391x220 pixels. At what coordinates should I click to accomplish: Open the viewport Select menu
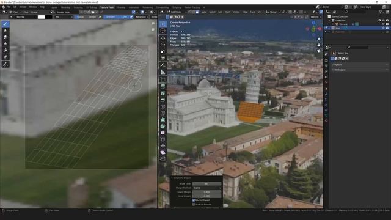212,12
